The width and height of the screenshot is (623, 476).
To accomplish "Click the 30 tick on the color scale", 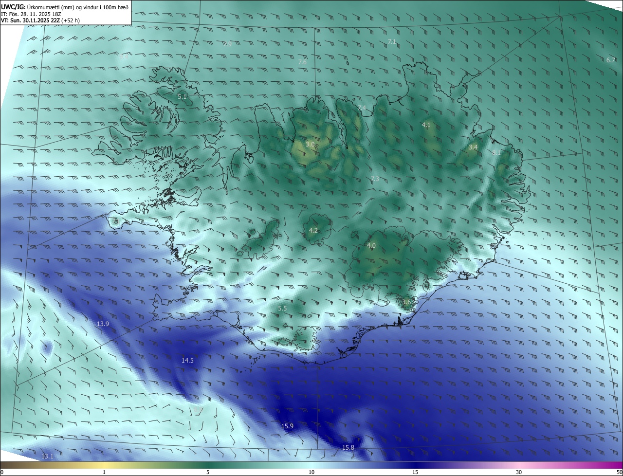I will click(519, 473).
